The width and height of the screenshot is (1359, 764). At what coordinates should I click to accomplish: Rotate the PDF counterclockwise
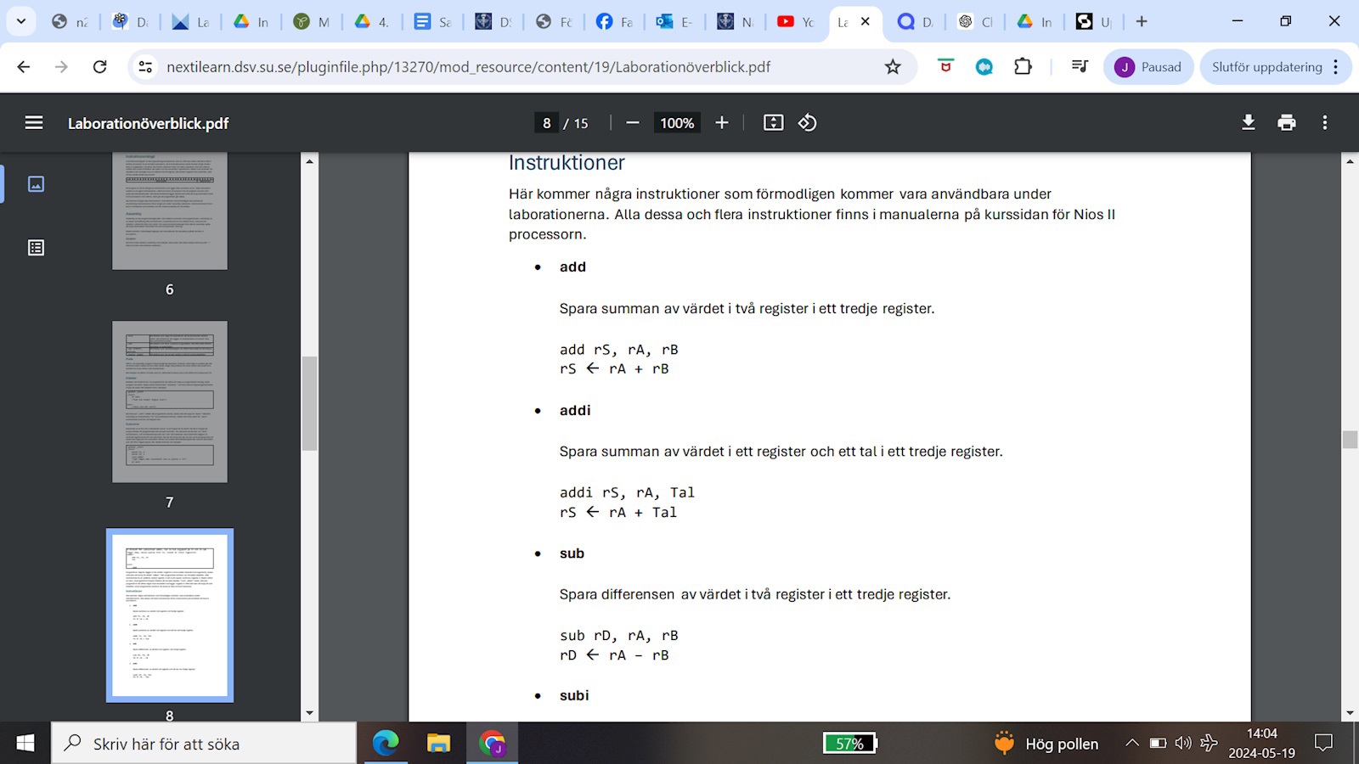click(x=807, y=123)
